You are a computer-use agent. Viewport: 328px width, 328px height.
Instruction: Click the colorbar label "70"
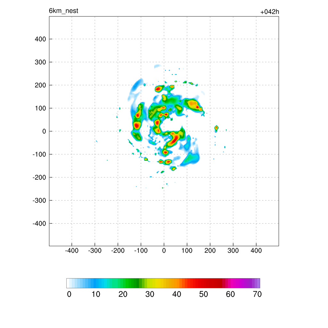pos(257,294)
